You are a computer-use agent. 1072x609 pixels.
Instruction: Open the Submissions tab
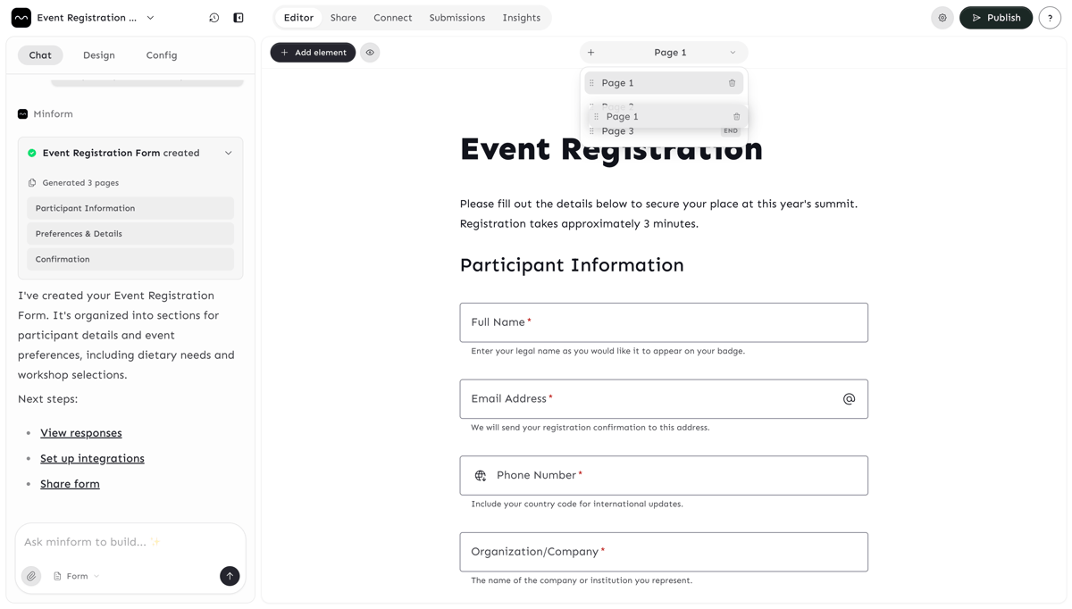(456, 18)
